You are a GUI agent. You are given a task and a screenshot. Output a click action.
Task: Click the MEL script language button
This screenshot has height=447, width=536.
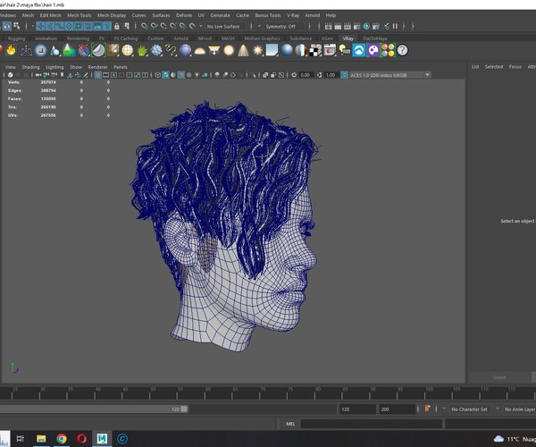tap(290, 424)
